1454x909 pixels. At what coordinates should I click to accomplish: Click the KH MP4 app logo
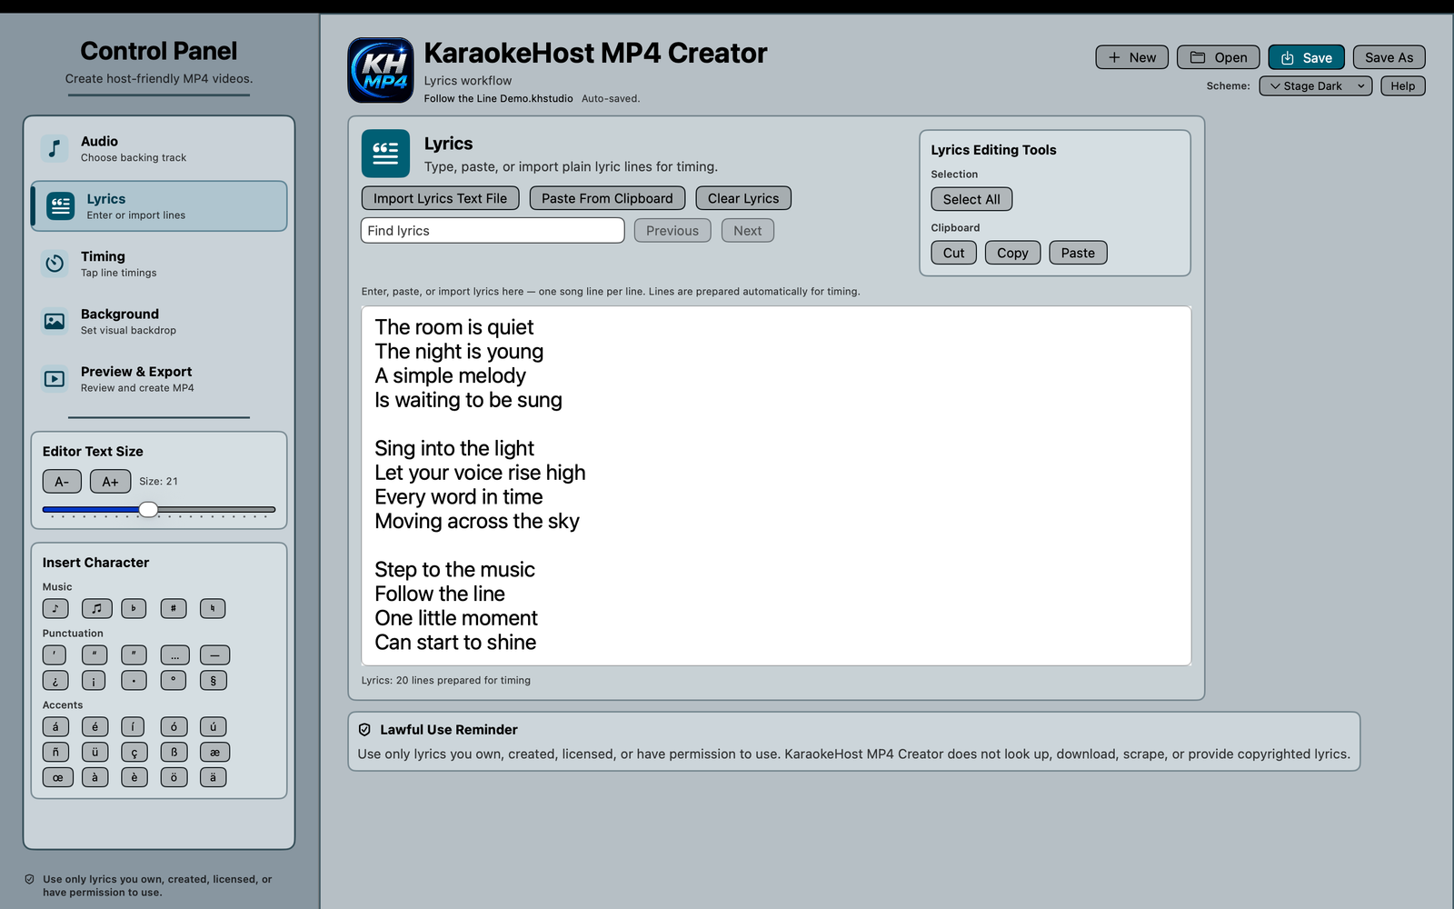coord(381,70)
